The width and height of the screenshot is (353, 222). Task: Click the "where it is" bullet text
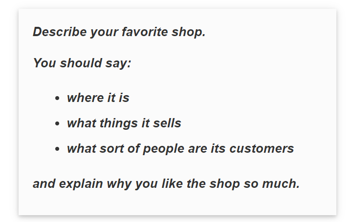pos(98,98)
